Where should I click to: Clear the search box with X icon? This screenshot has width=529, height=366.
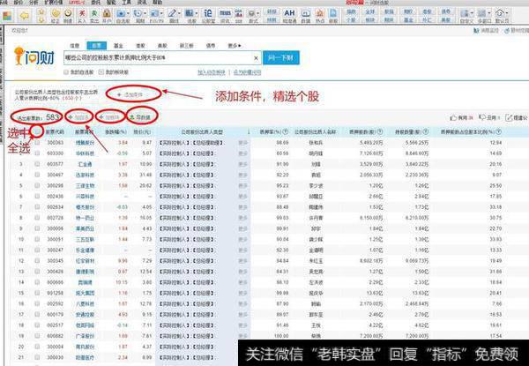click(x=256, y=58)
